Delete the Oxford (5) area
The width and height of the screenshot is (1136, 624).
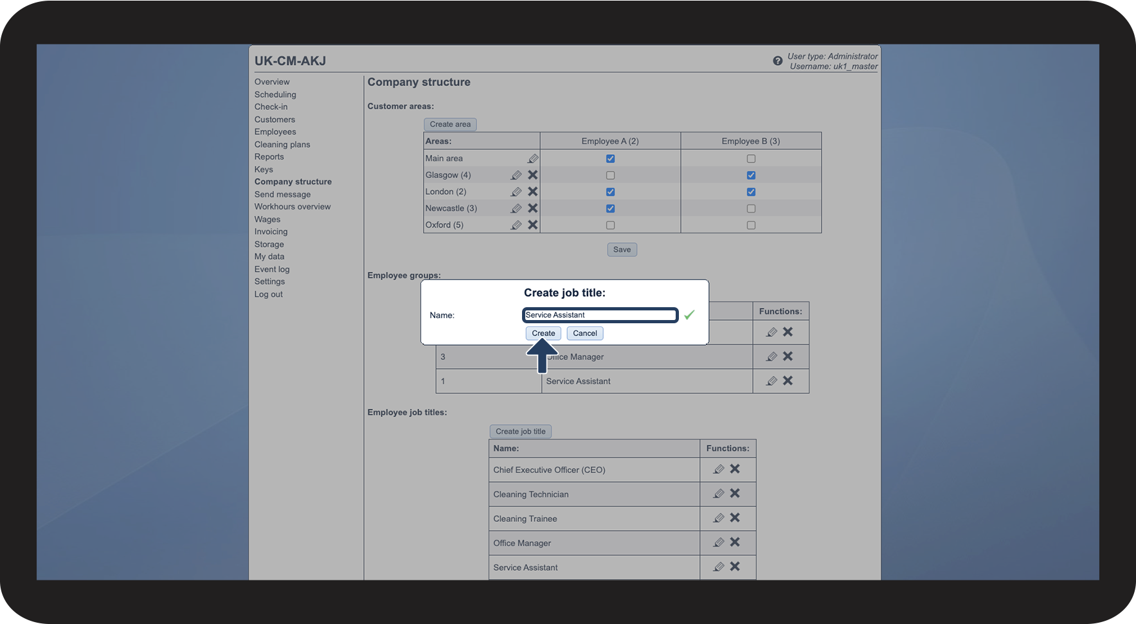[x=533, y=225]
